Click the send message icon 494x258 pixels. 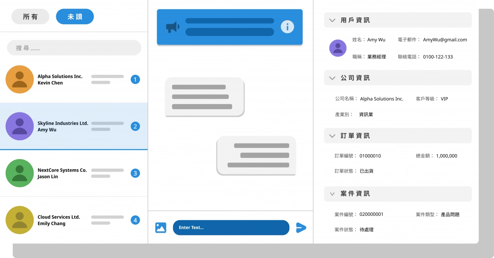pyautogui.click(x=301, y=228)
